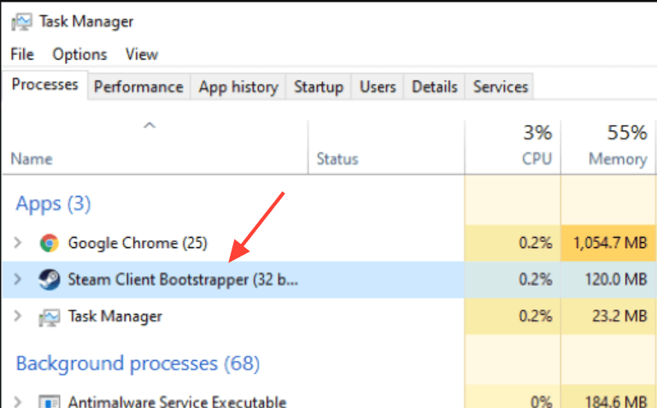Expand the Google Chrome process group
Viewport: 657px width, 408px height.
point(18,243)
